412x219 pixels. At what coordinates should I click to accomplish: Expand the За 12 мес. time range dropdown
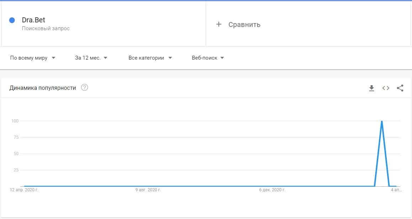(x=91, y=58)
